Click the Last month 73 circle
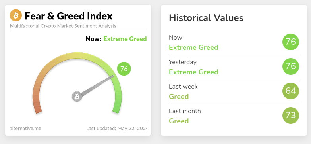 pos(291,116)
